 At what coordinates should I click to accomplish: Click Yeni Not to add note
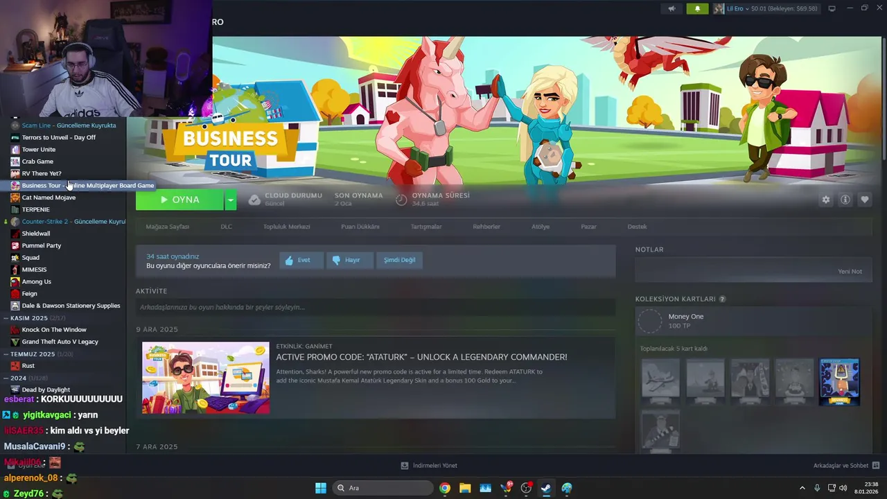coord(850,272)
